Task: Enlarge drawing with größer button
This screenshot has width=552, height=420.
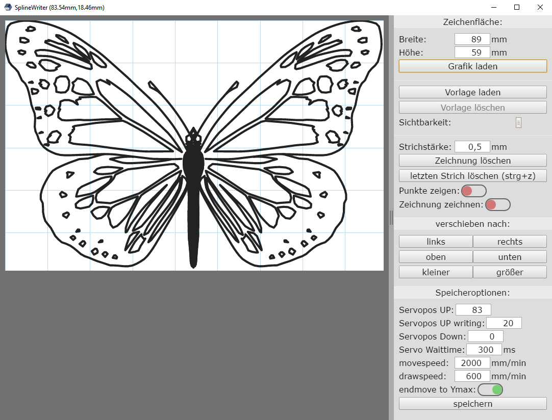Action: [x=510, y=272]
